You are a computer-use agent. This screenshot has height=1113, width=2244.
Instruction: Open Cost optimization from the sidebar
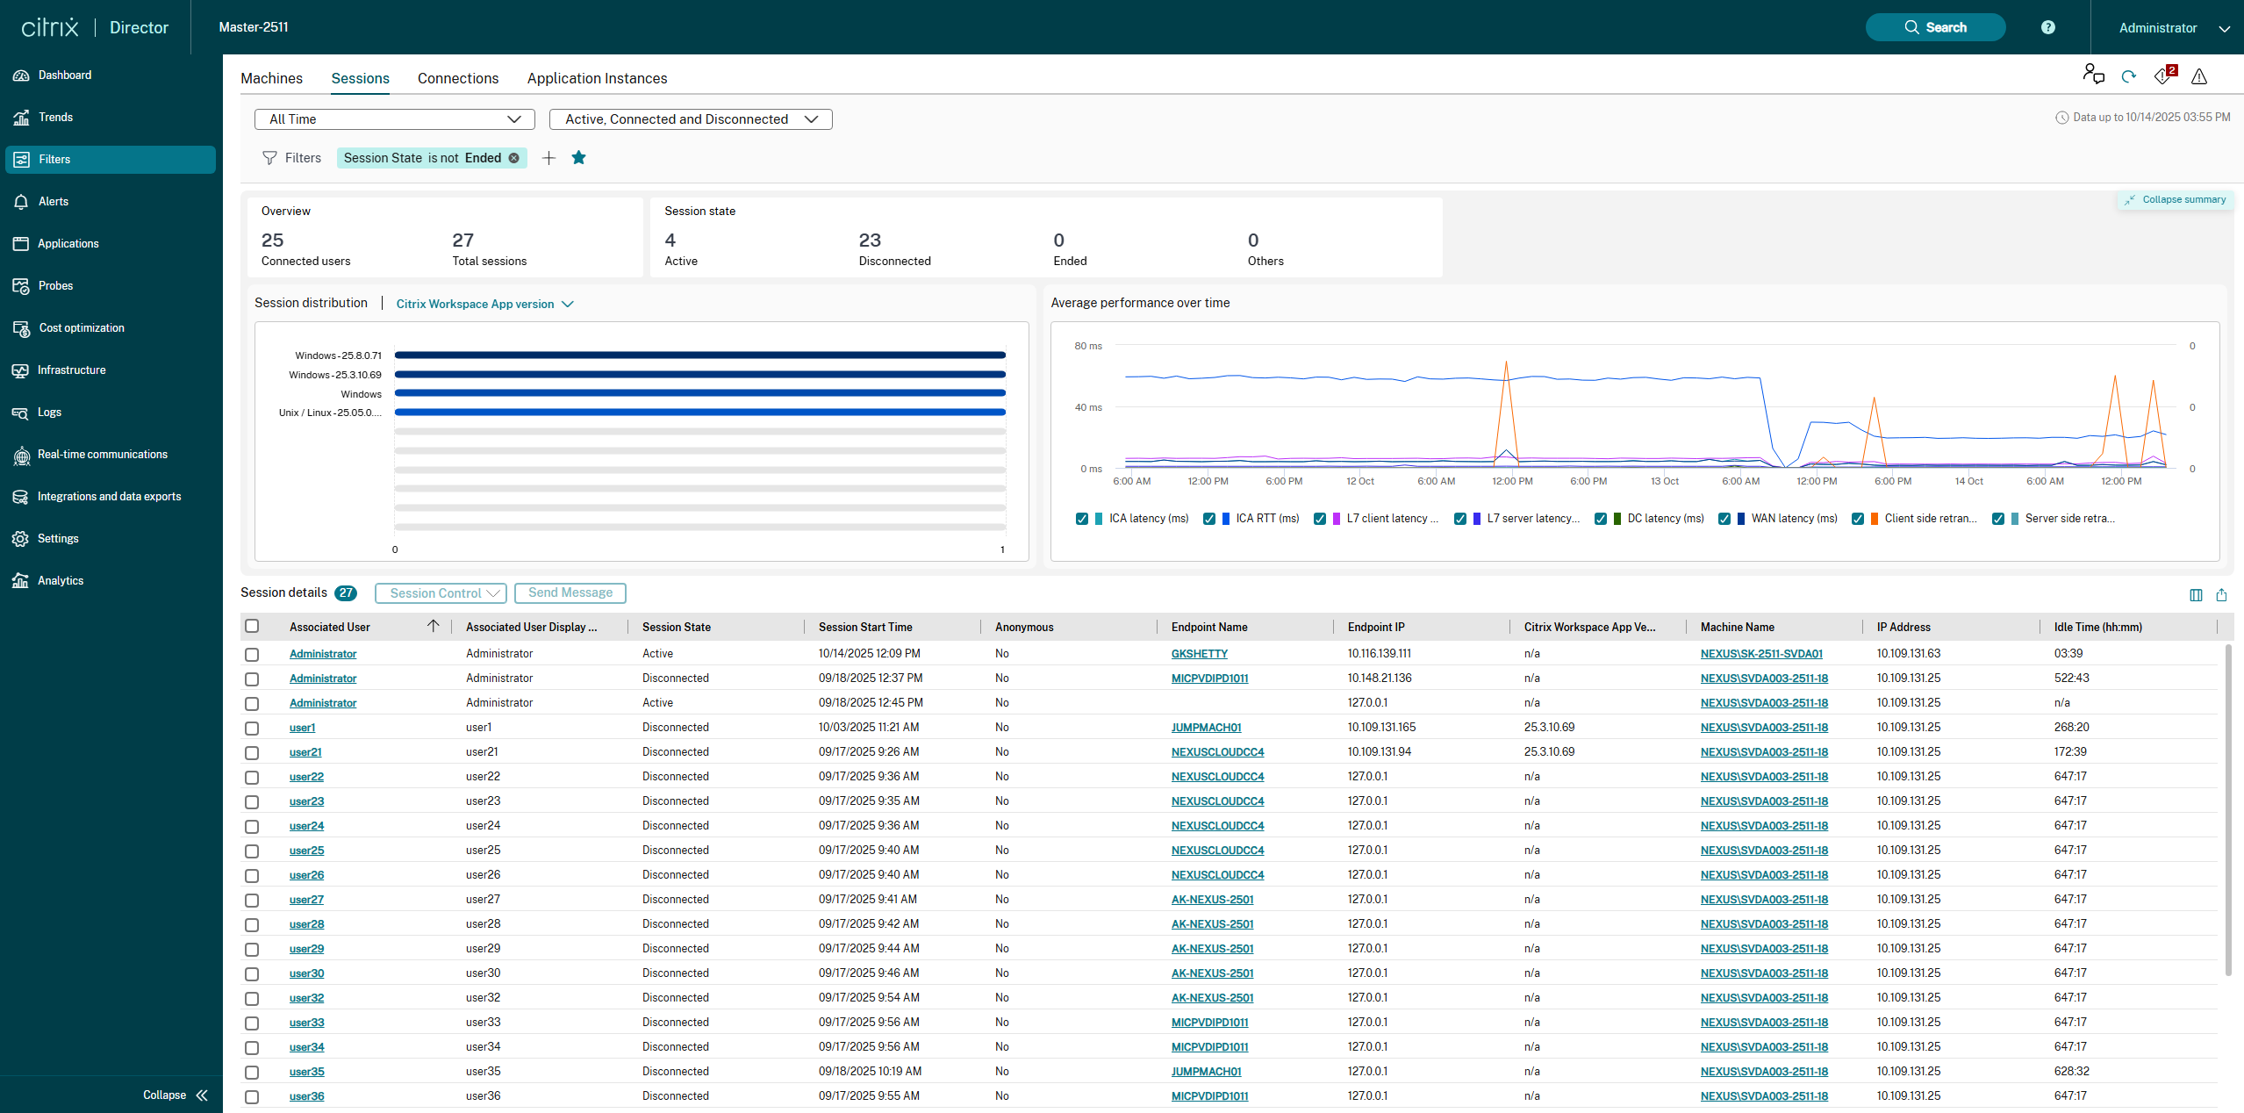(81, 327)
